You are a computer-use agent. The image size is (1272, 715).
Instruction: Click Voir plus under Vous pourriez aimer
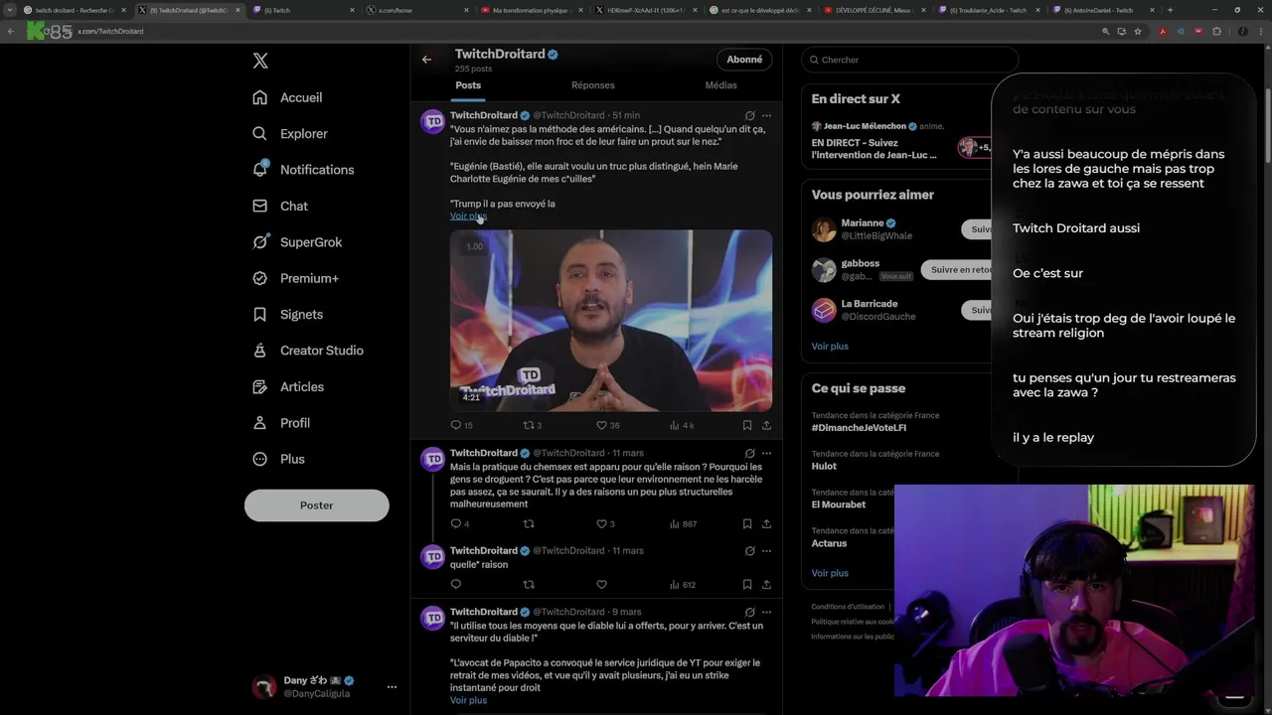(x=830, y=347)
